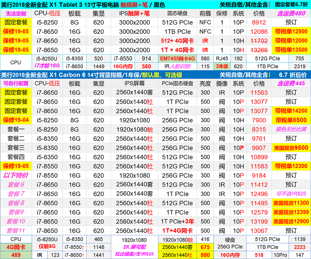Click the '带税单12300' cell
This screenshot has height=259, width=311.
coord(291,166)
